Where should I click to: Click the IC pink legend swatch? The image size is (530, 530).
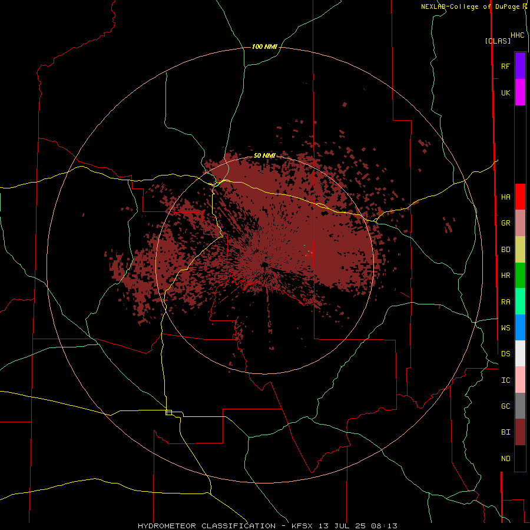[520, 380]
